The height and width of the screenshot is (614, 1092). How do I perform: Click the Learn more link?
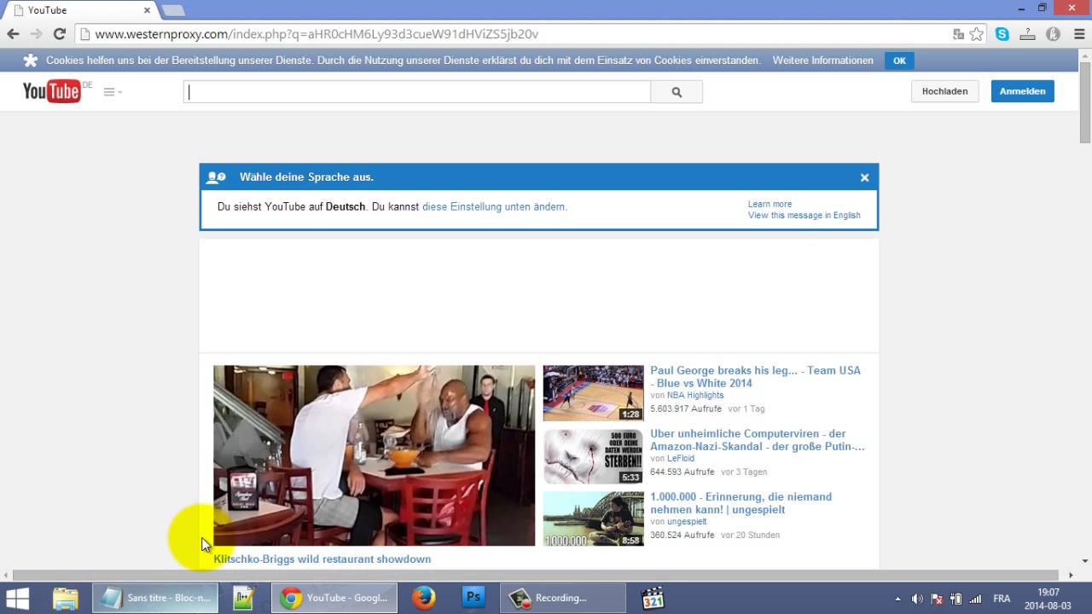770,204
